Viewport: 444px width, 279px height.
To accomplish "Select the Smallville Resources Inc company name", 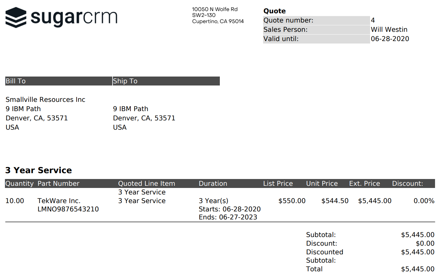I will [x=45, y=100].
